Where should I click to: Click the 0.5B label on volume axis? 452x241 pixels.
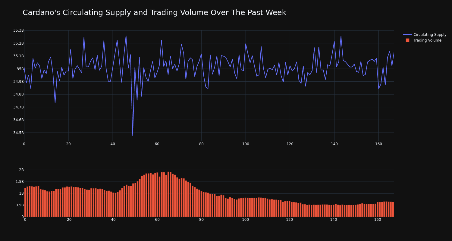[x=19, y=205]
